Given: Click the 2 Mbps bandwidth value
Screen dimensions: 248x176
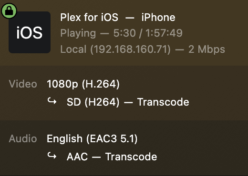Looking at the screenshot, I should 207,49.
